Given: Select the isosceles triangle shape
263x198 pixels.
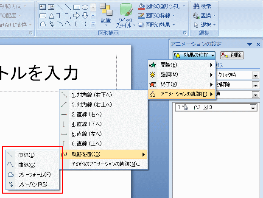Looking at the screenshot, I should [51, 16].
